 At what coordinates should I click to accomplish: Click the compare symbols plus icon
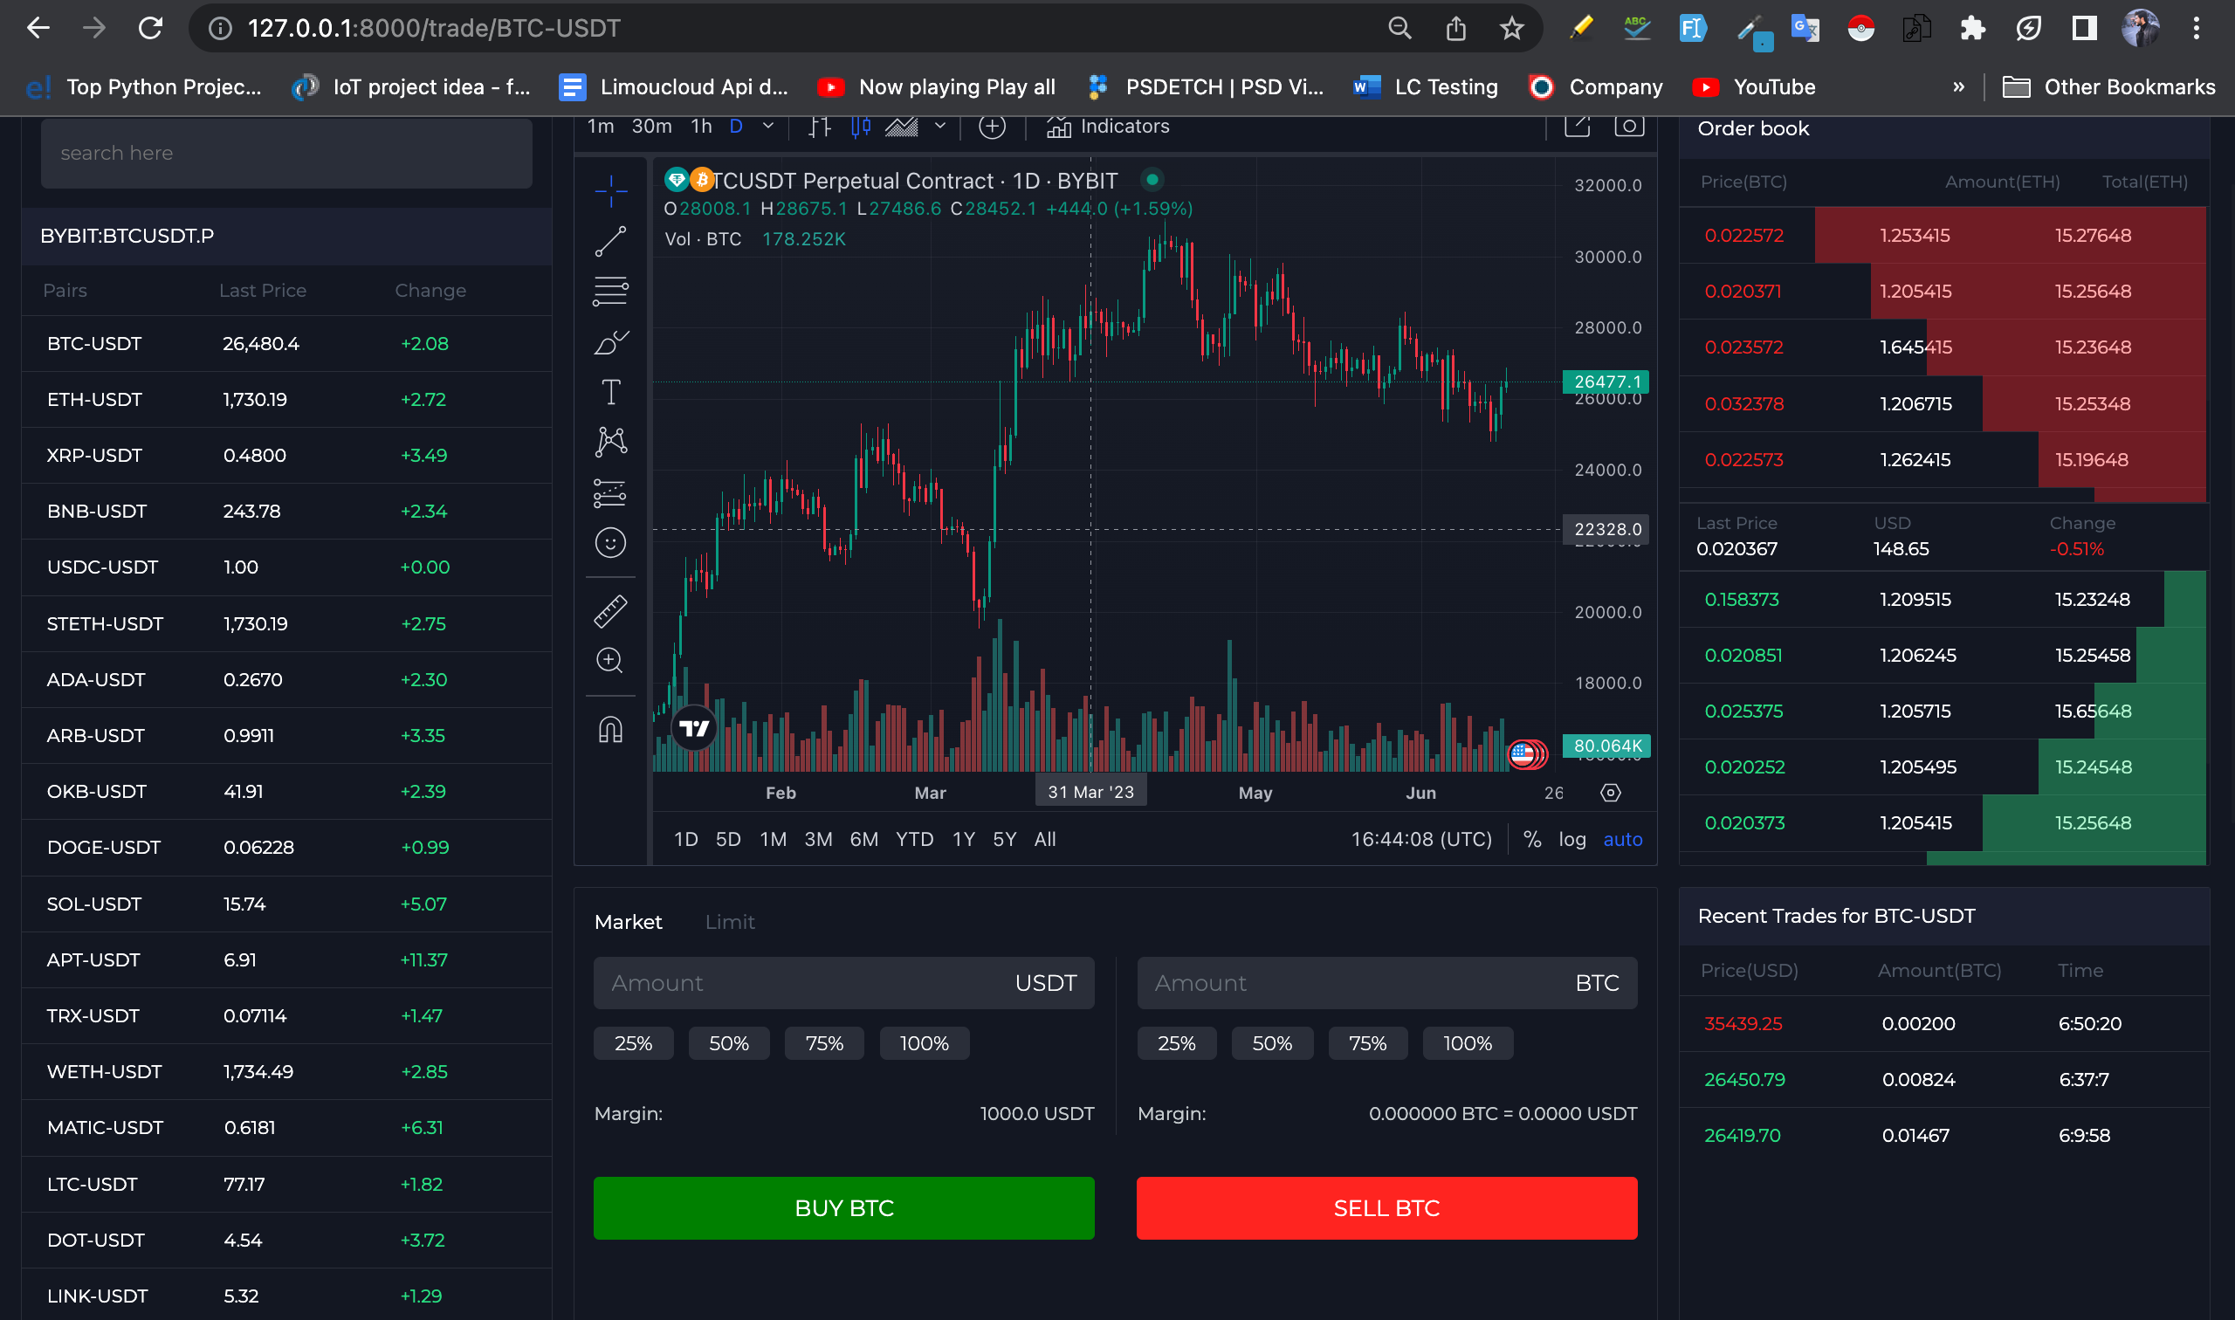pyautogui.click(x=992, y=127)
